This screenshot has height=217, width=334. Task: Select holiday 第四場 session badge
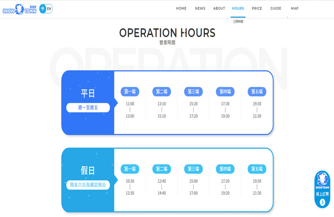(x=225, y=169)
